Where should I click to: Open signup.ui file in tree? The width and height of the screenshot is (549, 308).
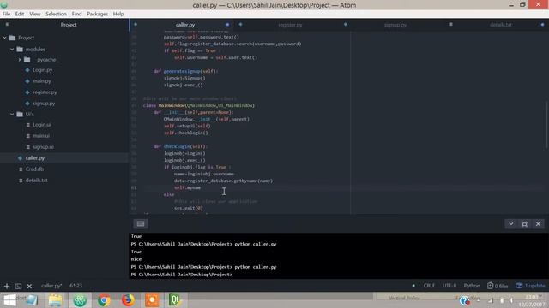click(43, 147)
